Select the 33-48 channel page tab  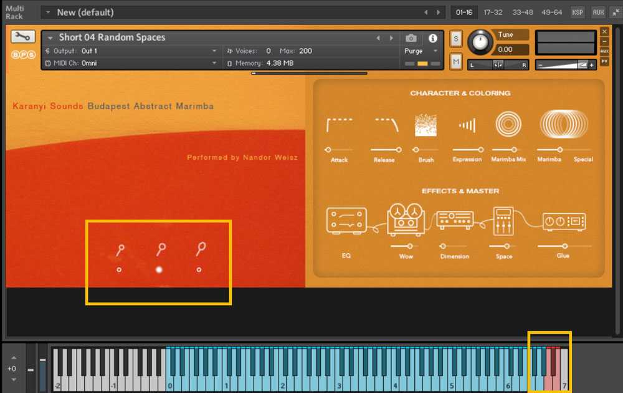(522, 12)
